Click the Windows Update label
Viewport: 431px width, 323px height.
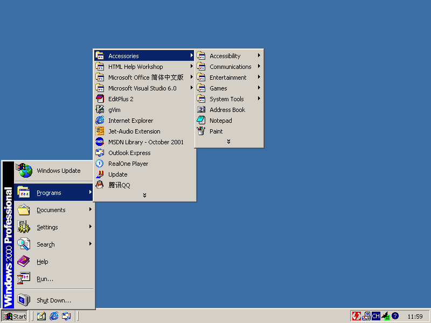point(59,171)
